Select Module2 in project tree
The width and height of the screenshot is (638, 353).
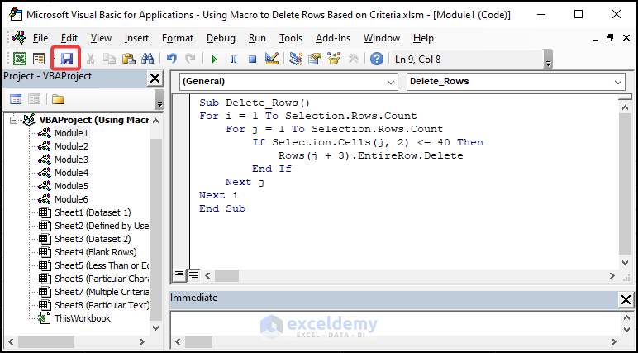coord(71,146)
